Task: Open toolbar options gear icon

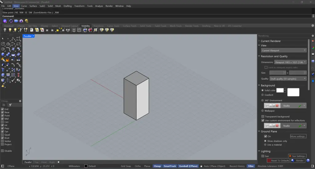Action: pyautogui.click(x=313, y=26)
